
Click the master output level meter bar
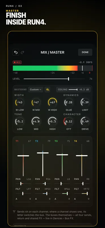(52, 68)
